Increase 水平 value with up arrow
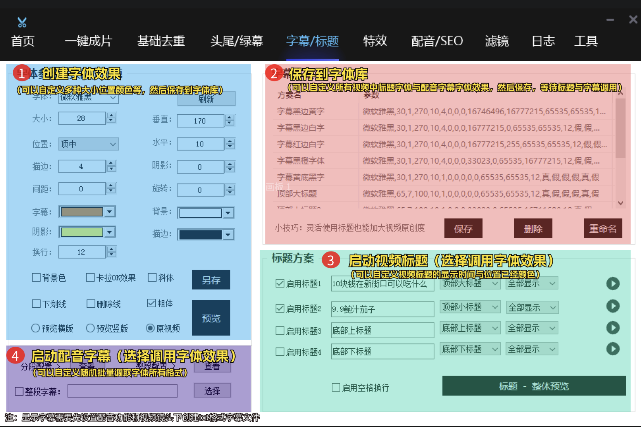The width and height of the screenshot is (641, 427). (x=230, y=141)
